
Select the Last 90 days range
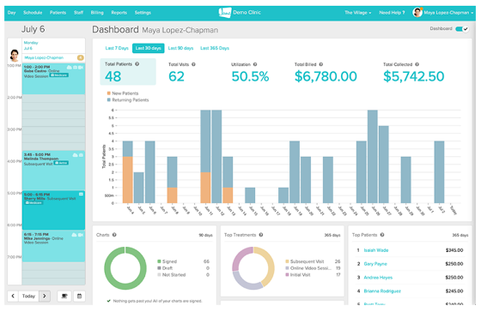(180, 48)
